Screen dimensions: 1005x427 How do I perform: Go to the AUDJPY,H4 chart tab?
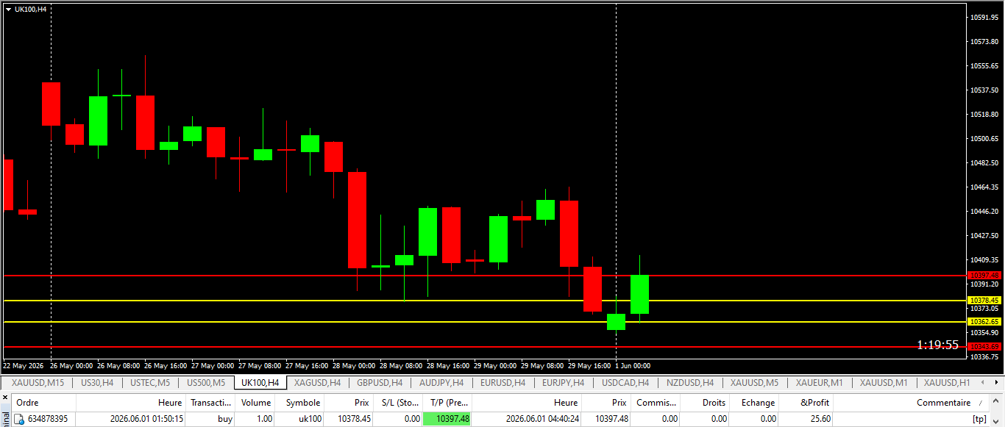(441, 382)
